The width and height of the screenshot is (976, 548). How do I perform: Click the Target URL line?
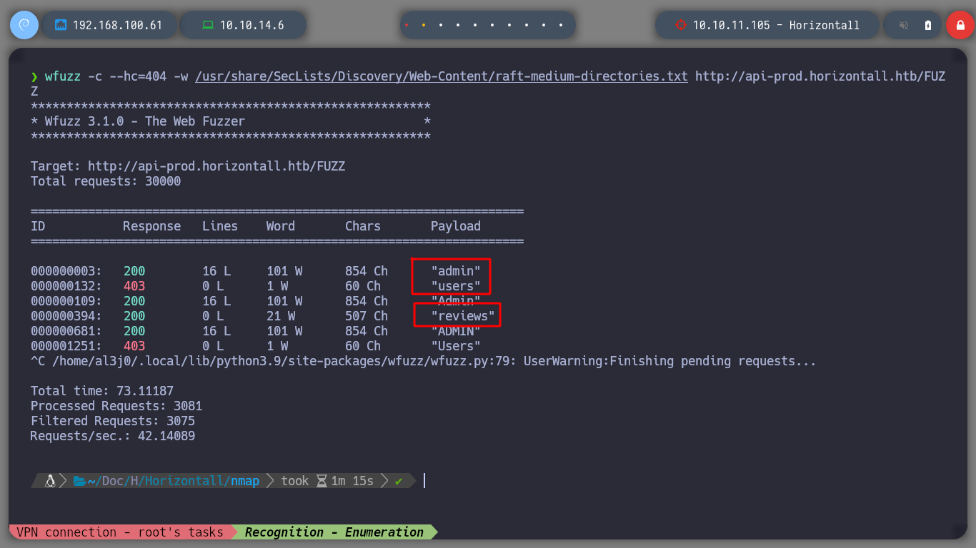pos(188,166)
